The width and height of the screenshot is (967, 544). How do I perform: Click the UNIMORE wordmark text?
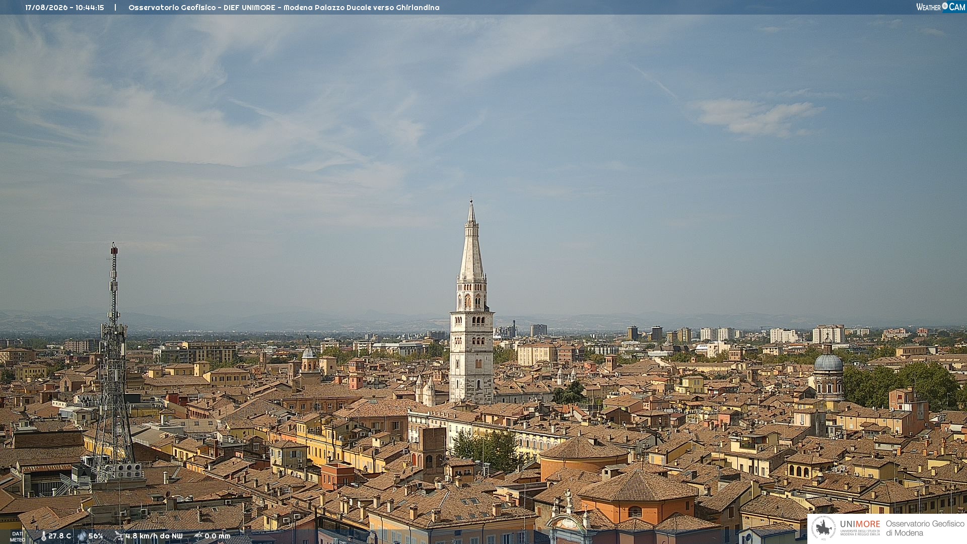pyautogui.click(x=860, y=524)
